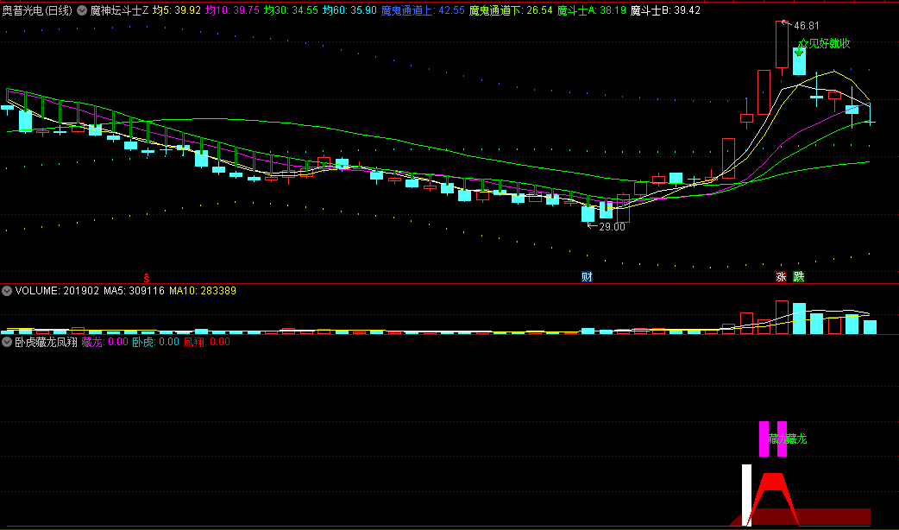Screen dimensions: 899x530
Task: Click the 财 info marker on the date axis
Action: pos(587,277)
